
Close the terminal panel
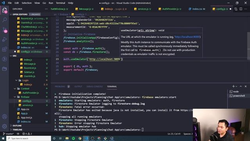[x=246, y=86]
